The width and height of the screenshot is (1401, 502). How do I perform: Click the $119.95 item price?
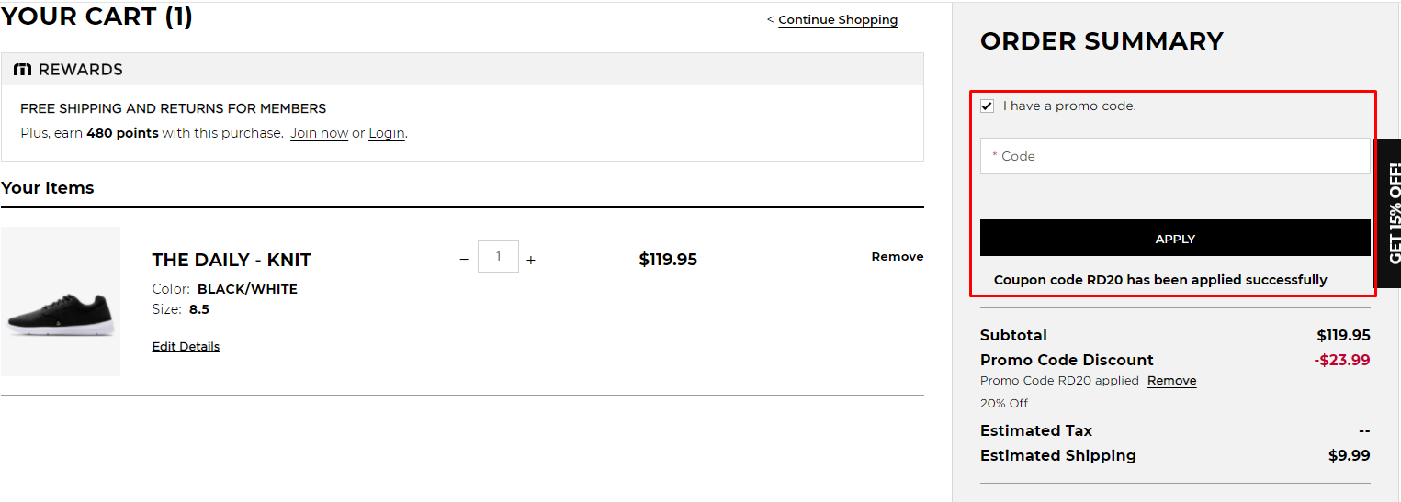click(x=668, y=260)
